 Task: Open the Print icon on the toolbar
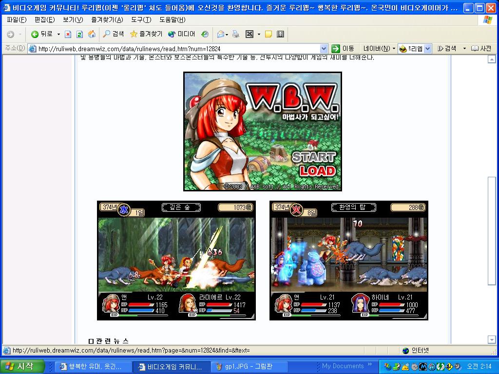pos(235,35)
